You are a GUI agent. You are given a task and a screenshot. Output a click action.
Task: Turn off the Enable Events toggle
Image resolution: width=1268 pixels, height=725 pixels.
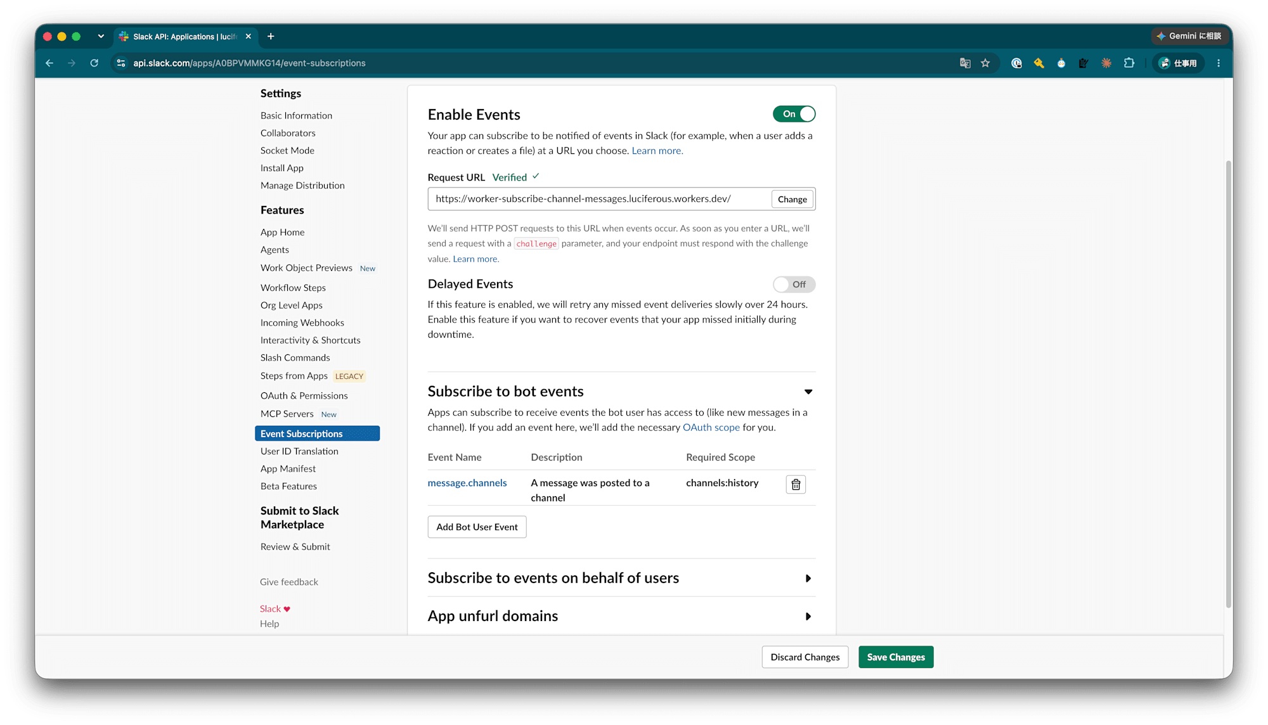click(794, 114)
